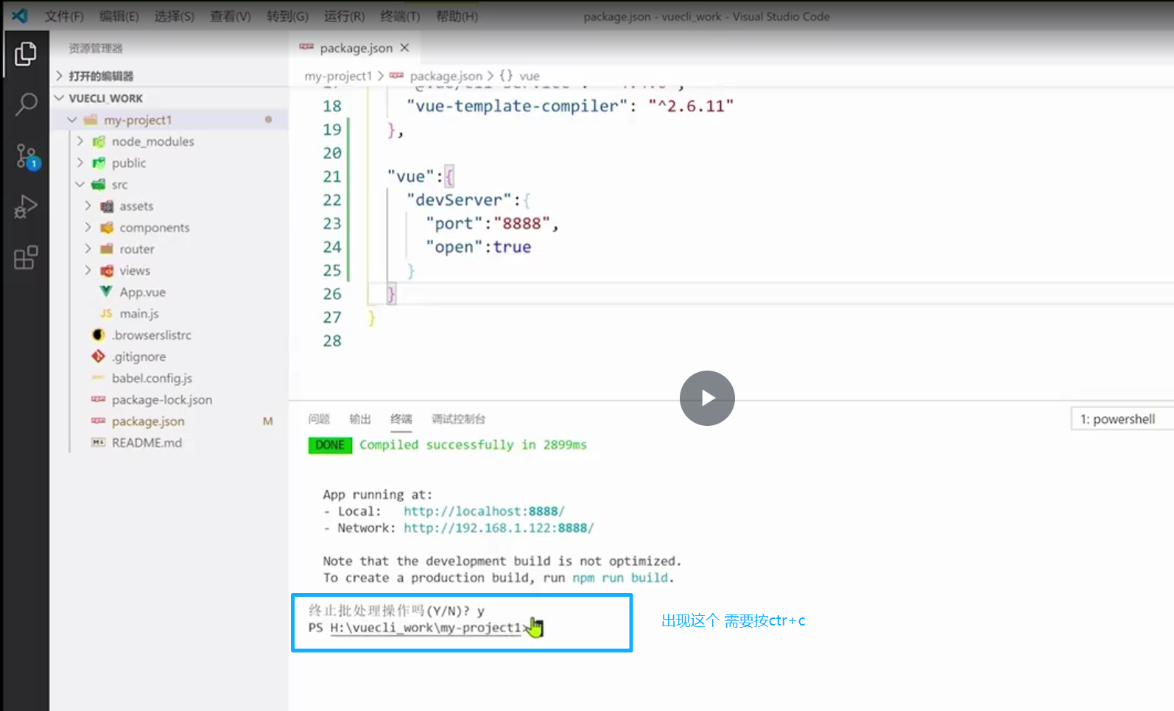Open the powershell terminal selector dropdown
1174x711 pixels.
1122,419
